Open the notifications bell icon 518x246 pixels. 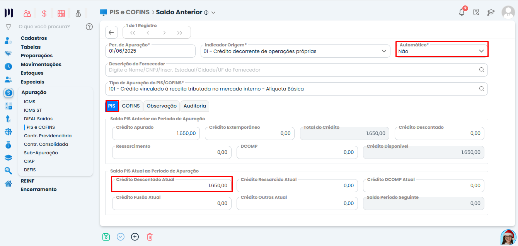(x=462, y=12)
